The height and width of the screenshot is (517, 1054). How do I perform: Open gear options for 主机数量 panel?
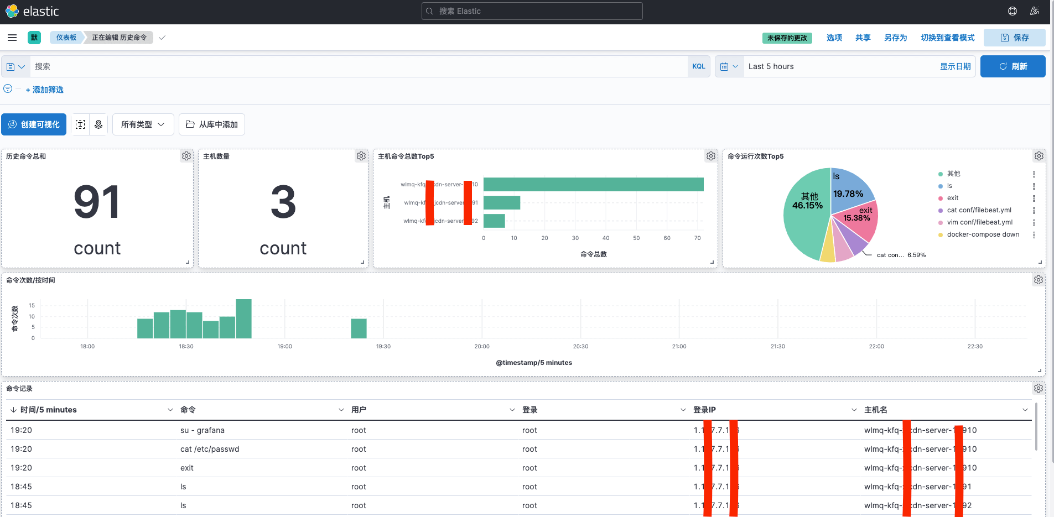361,156
